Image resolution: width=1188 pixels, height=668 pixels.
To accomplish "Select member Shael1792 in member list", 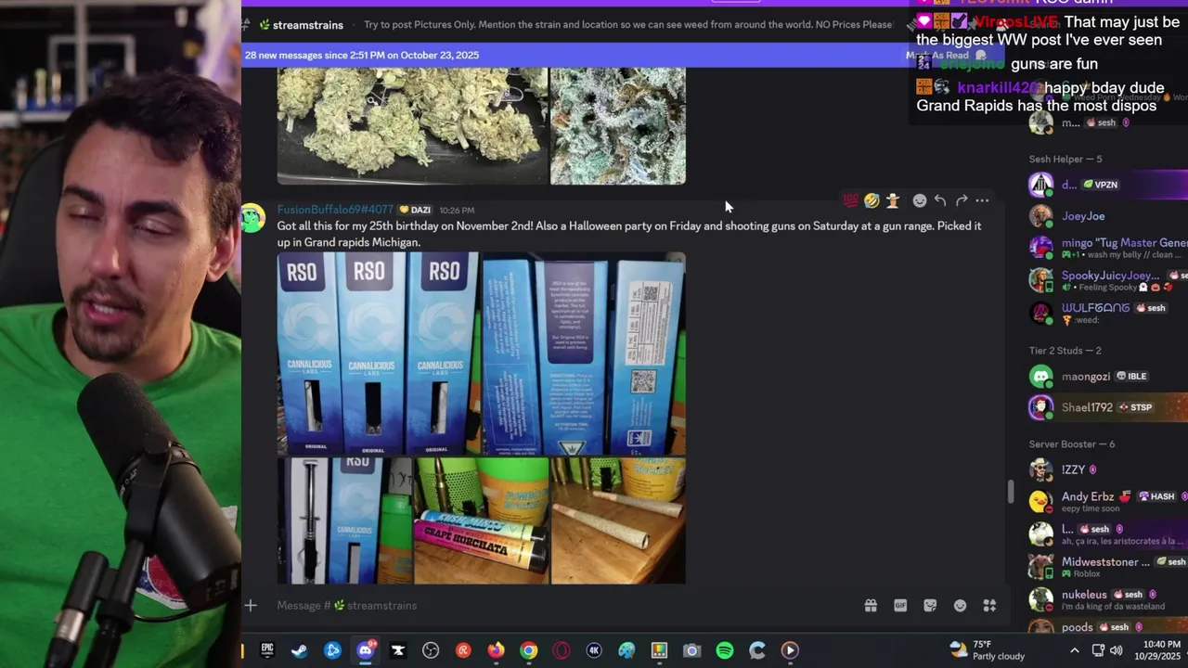I will [x=1106, y=407].
